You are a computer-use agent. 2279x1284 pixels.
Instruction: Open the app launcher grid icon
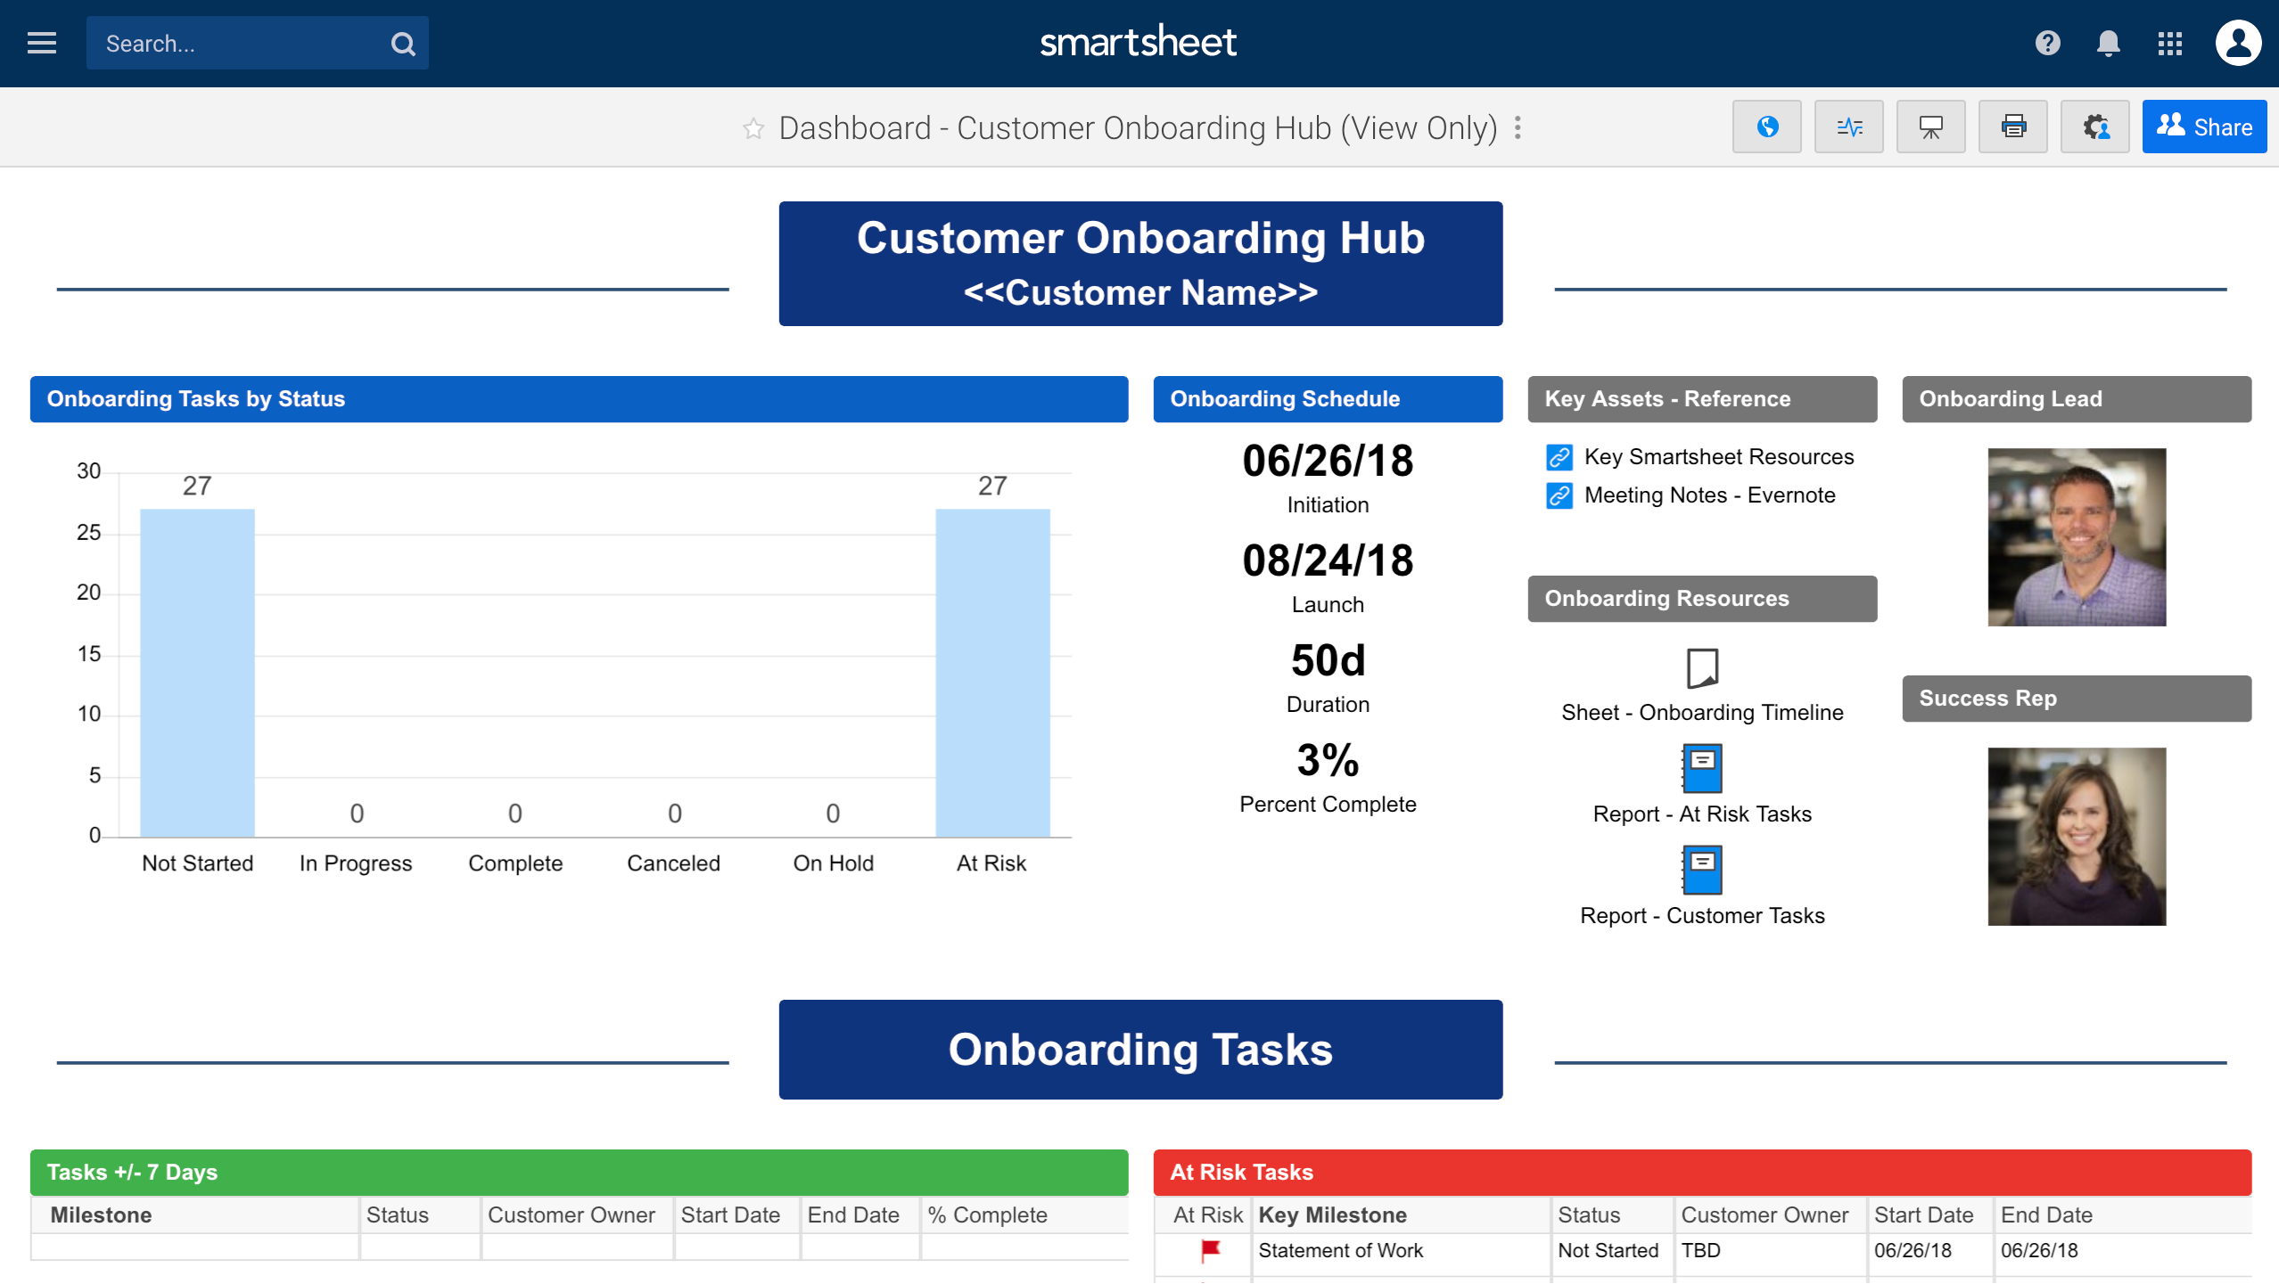coord(2169,43)
